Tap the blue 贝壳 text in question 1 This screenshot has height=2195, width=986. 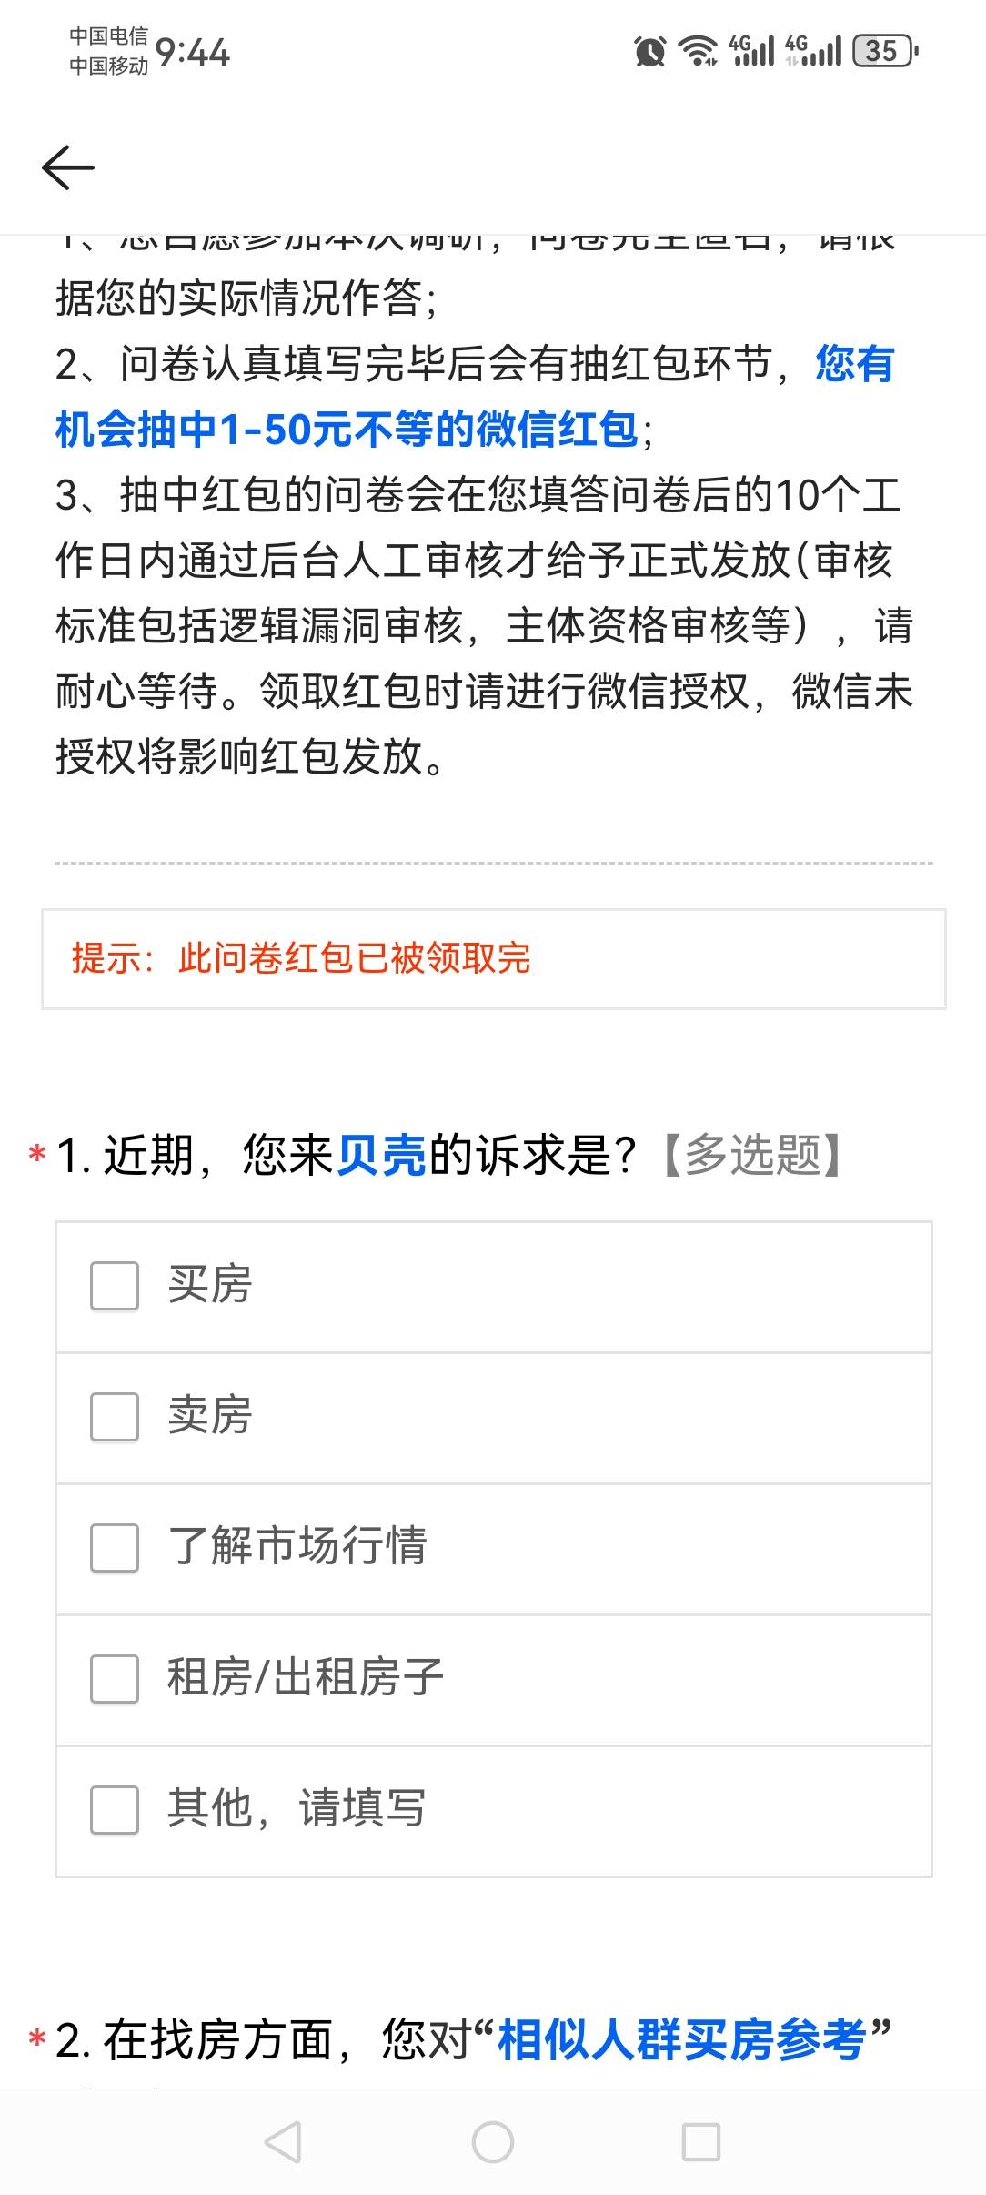382,1156
